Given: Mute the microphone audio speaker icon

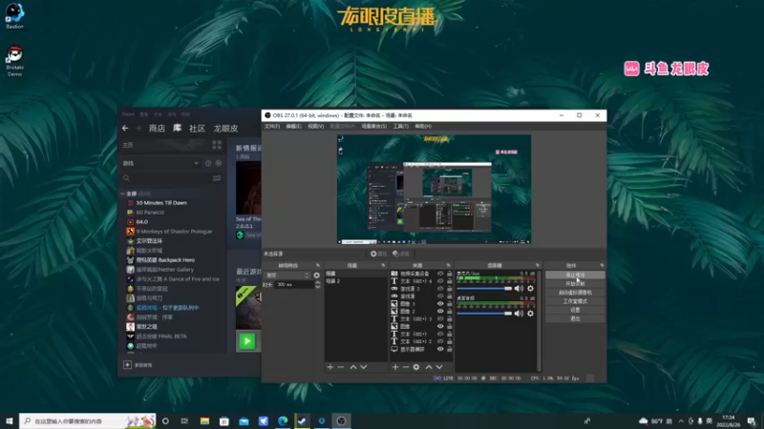Looking at the screenshot, I should click(519, 289).
